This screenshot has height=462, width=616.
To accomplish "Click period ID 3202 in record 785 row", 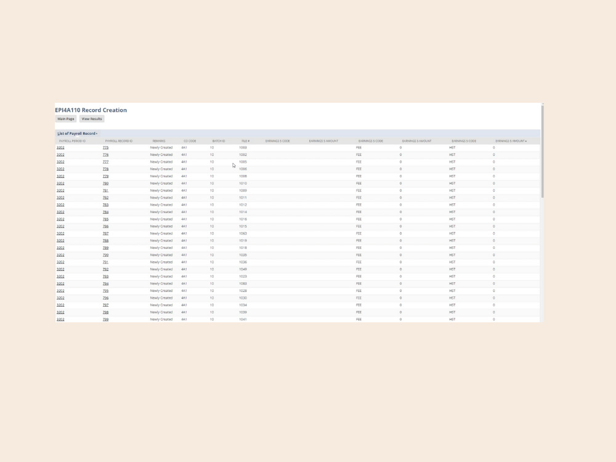I will [x=60, y=219].
